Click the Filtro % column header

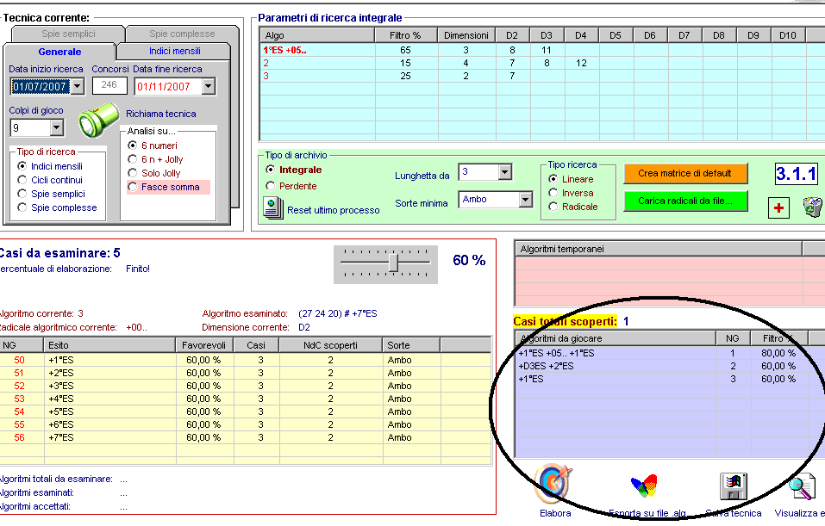pos(405,35)
